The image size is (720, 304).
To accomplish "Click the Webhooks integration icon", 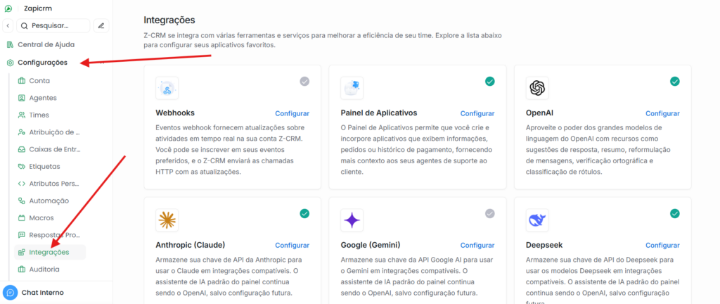I will pos(167,88).
